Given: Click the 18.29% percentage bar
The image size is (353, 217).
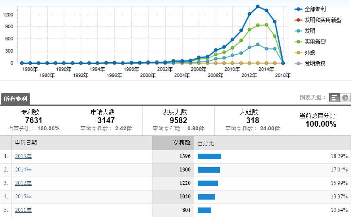Looking at the screenshot, I should coord(209,156).
